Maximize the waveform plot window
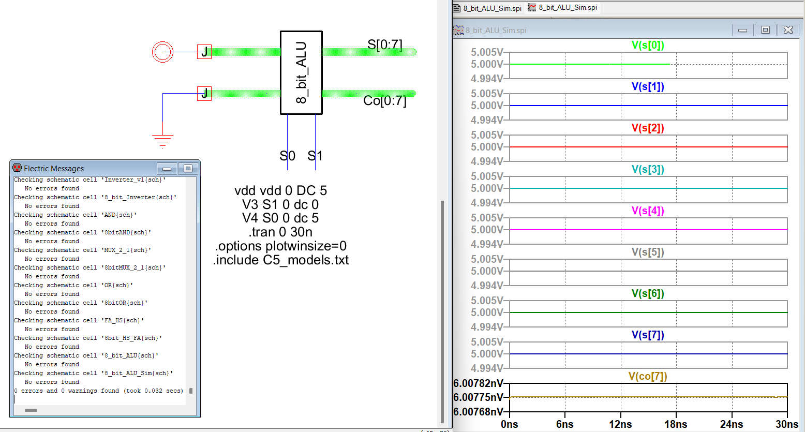Viewport: 805px width, 432px height. pos(765,30)
